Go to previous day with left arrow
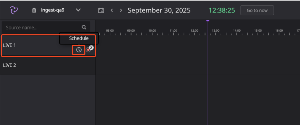The image size is (301, 125). point(112,10)
